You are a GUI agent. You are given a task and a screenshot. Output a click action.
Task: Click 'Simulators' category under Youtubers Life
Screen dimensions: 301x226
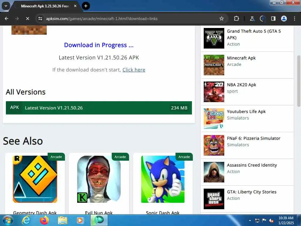pyautogui.click(x=238, y=118)
